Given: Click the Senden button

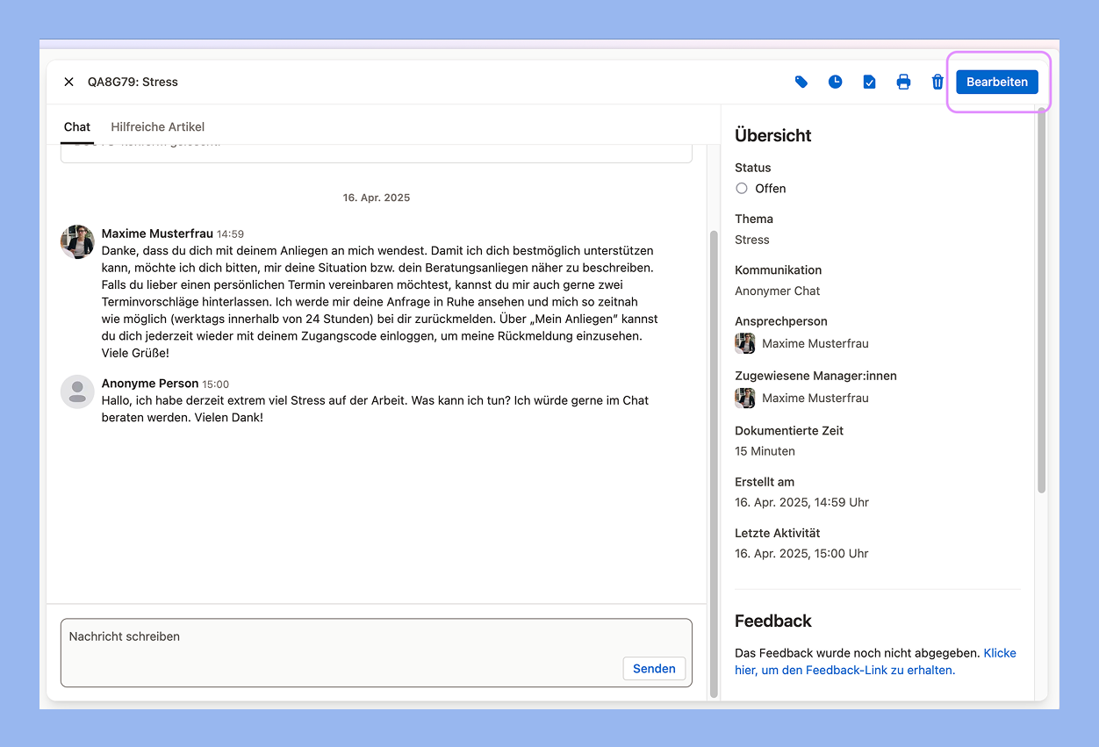Looking at the screenshot, I should point(654,668).
